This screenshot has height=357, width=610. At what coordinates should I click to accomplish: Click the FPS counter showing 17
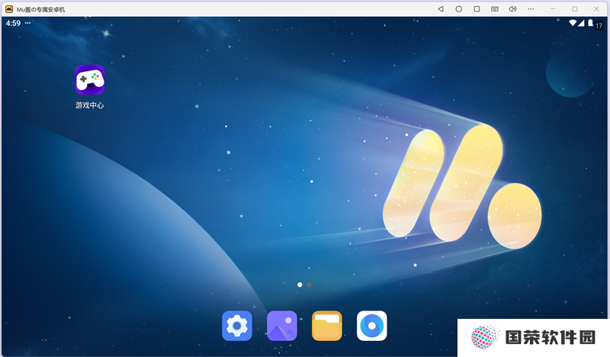pos(599,26)
